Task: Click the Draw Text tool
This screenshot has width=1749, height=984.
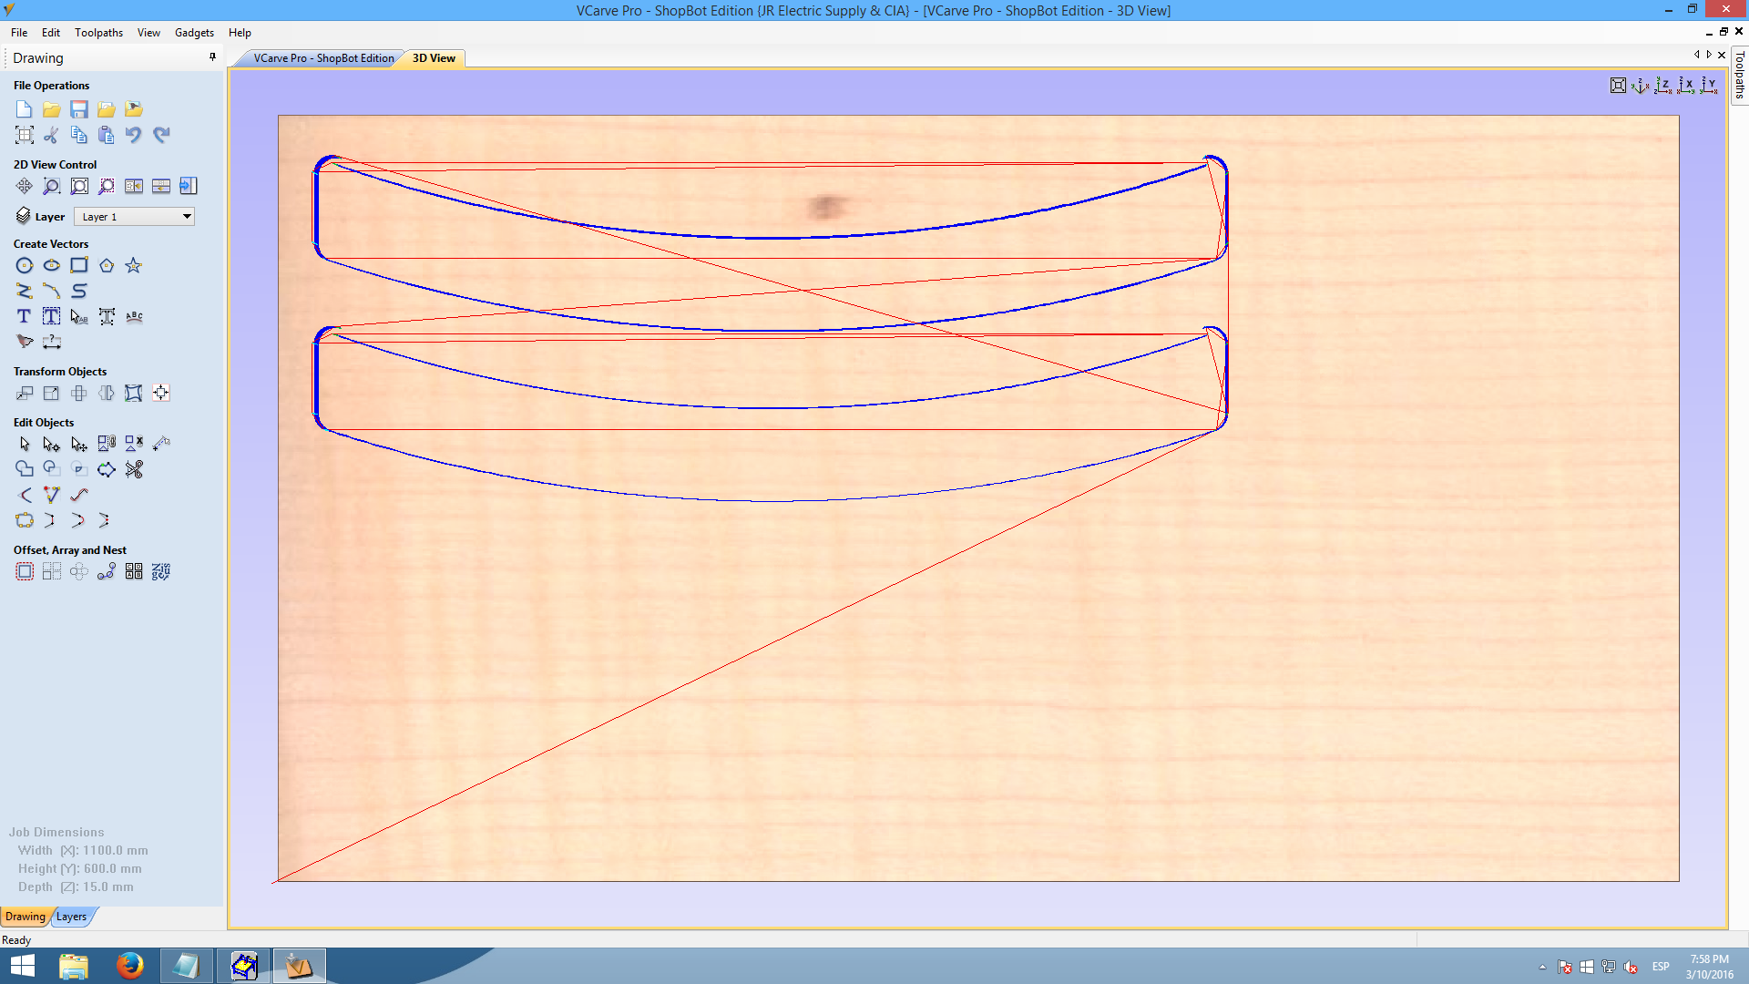Action: click(x=25, y=316)
